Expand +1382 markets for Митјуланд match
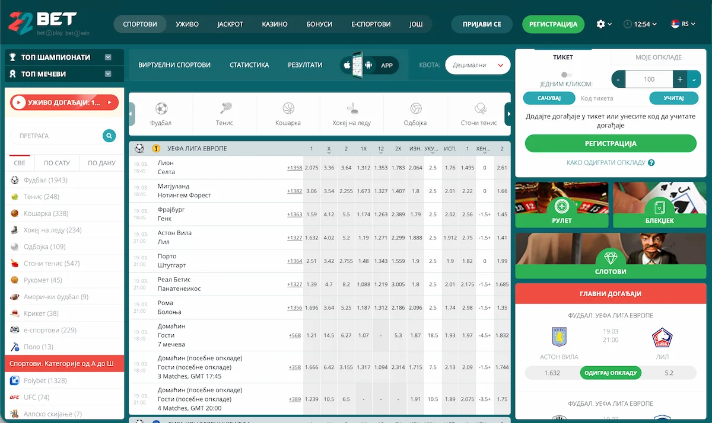 click(295, 191)
